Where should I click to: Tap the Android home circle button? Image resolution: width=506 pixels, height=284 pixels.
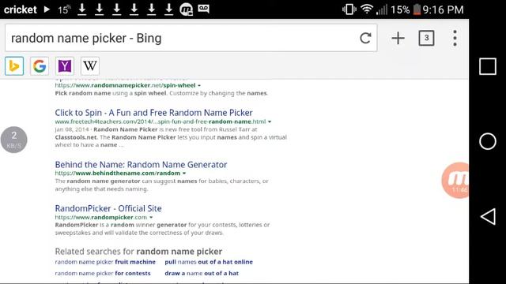pyautogui.click(x=488, y=141)
